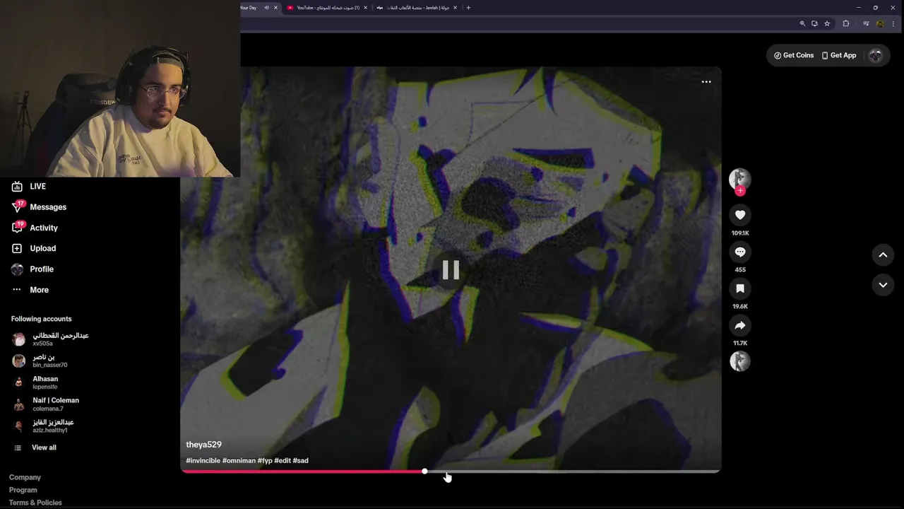The width and height of the screenshot is (904, 509).
Task: Go to the next video with the down chevron
Action: coord(883,285)
